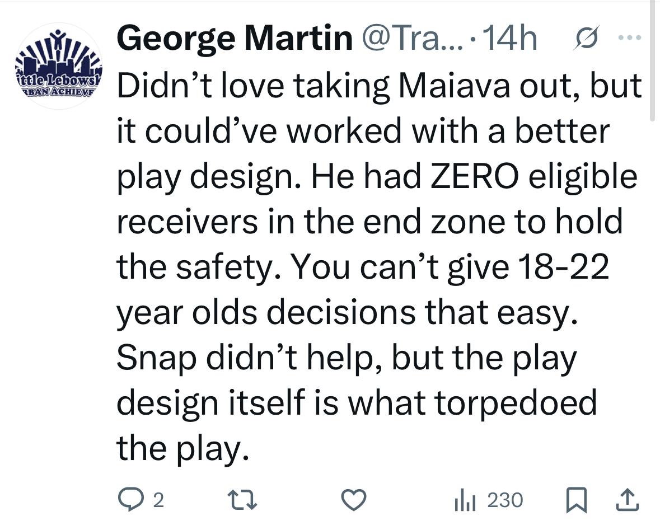
Task: Tap the share upload icon
Action: pyautogui.click(x=628, y=500)
